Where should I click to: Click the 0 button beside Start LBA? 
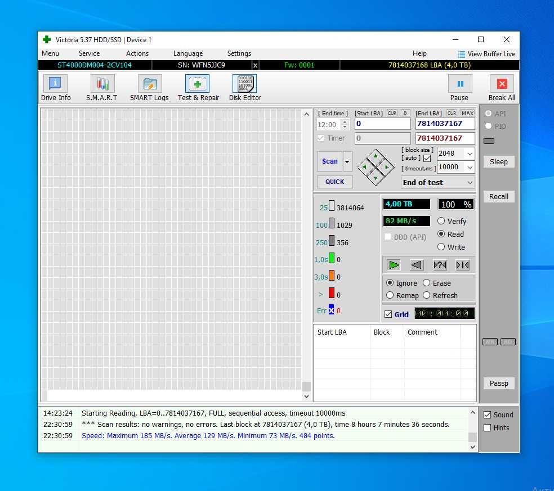tap(405, 113)
